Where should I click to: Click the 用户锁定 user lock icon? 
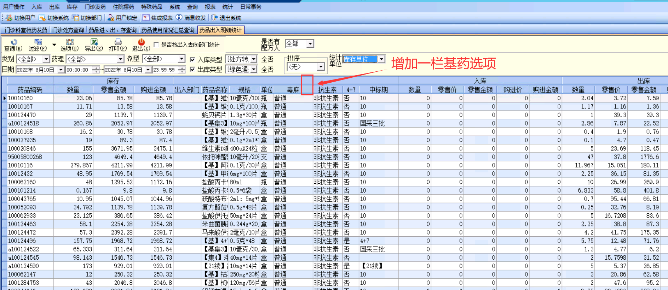point(111,18)
